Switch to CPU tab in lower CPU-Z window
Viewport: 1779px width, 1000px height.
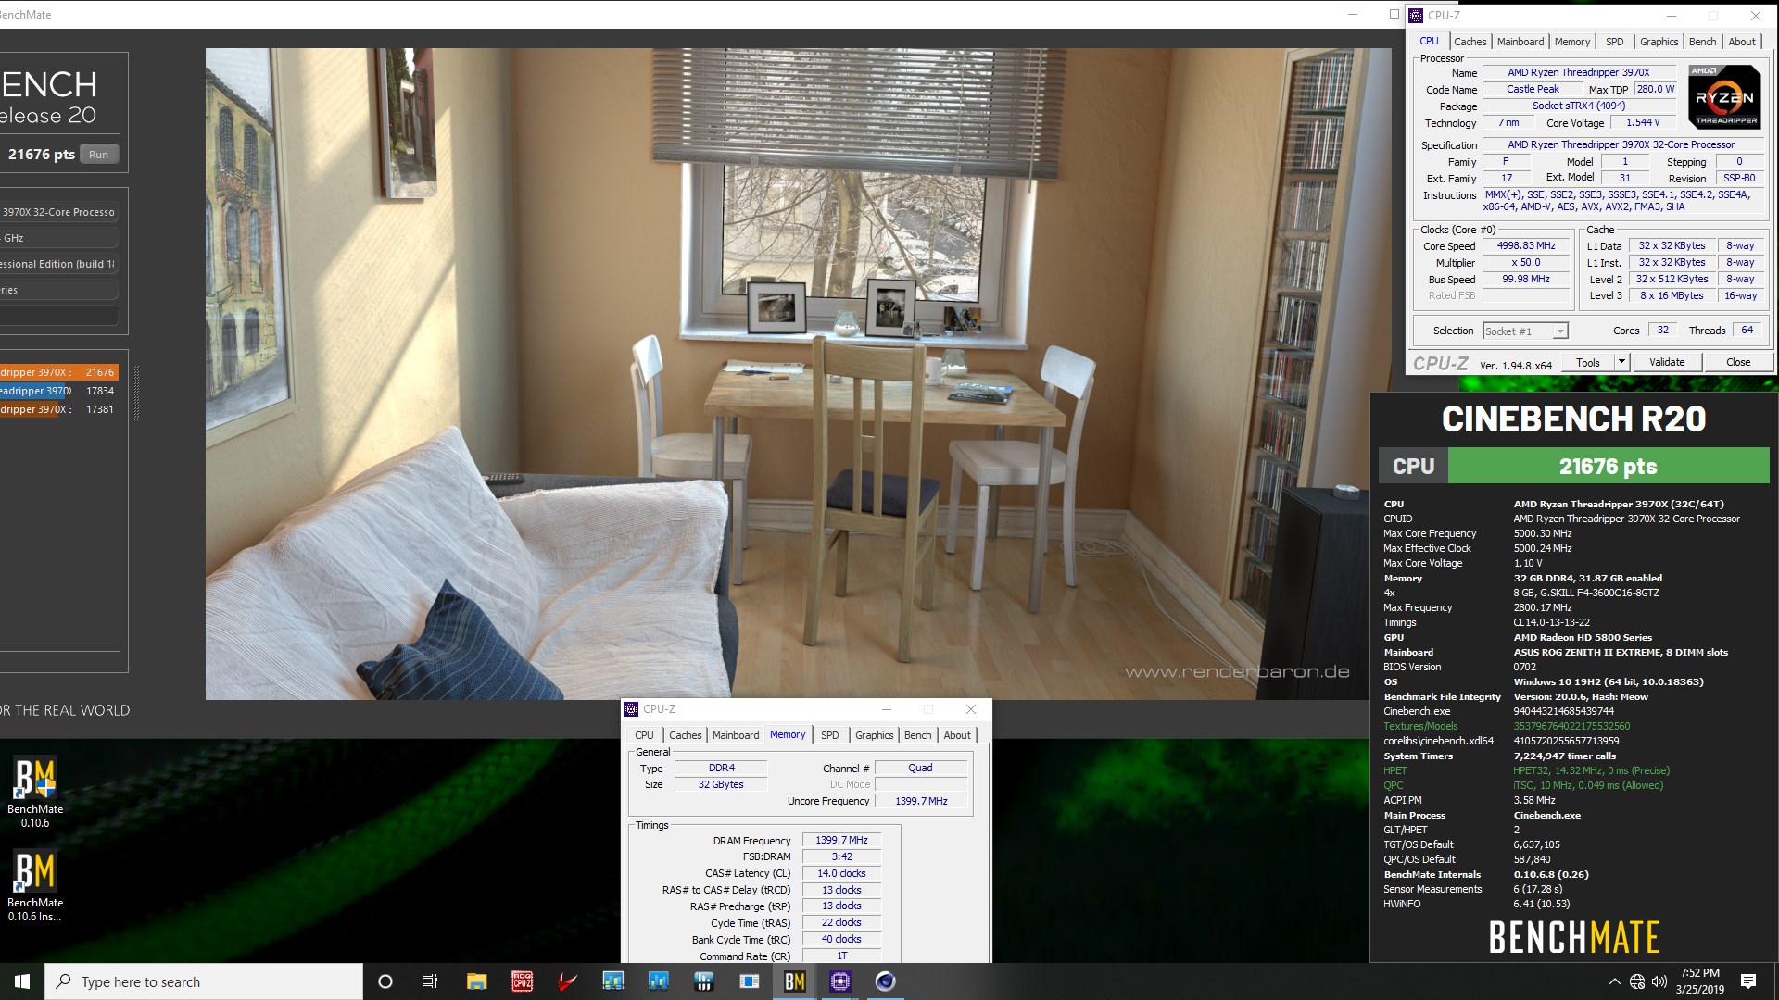click(644, 735)
